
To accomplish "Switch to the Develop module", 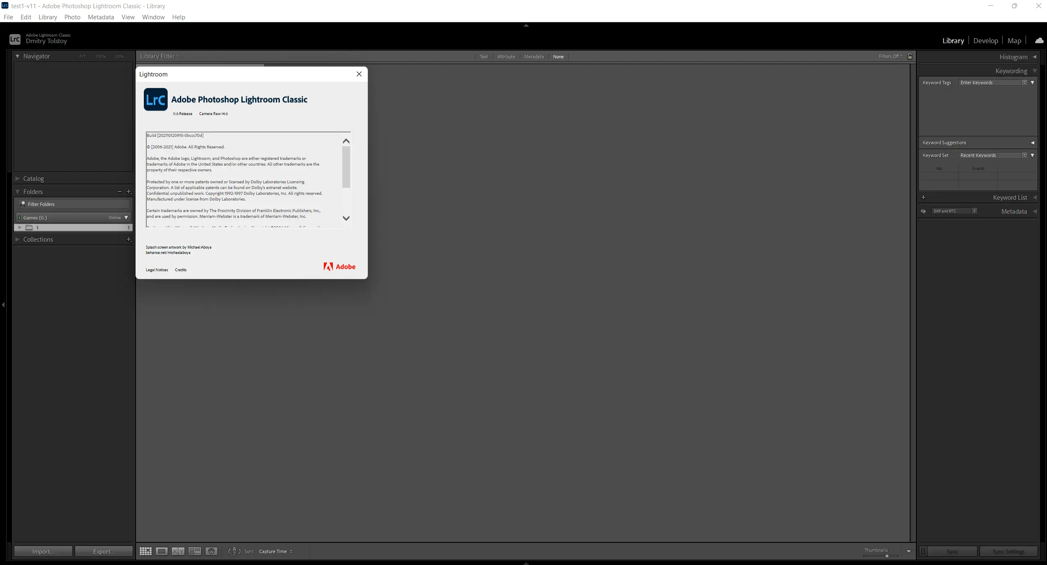I will coord(985,40).
